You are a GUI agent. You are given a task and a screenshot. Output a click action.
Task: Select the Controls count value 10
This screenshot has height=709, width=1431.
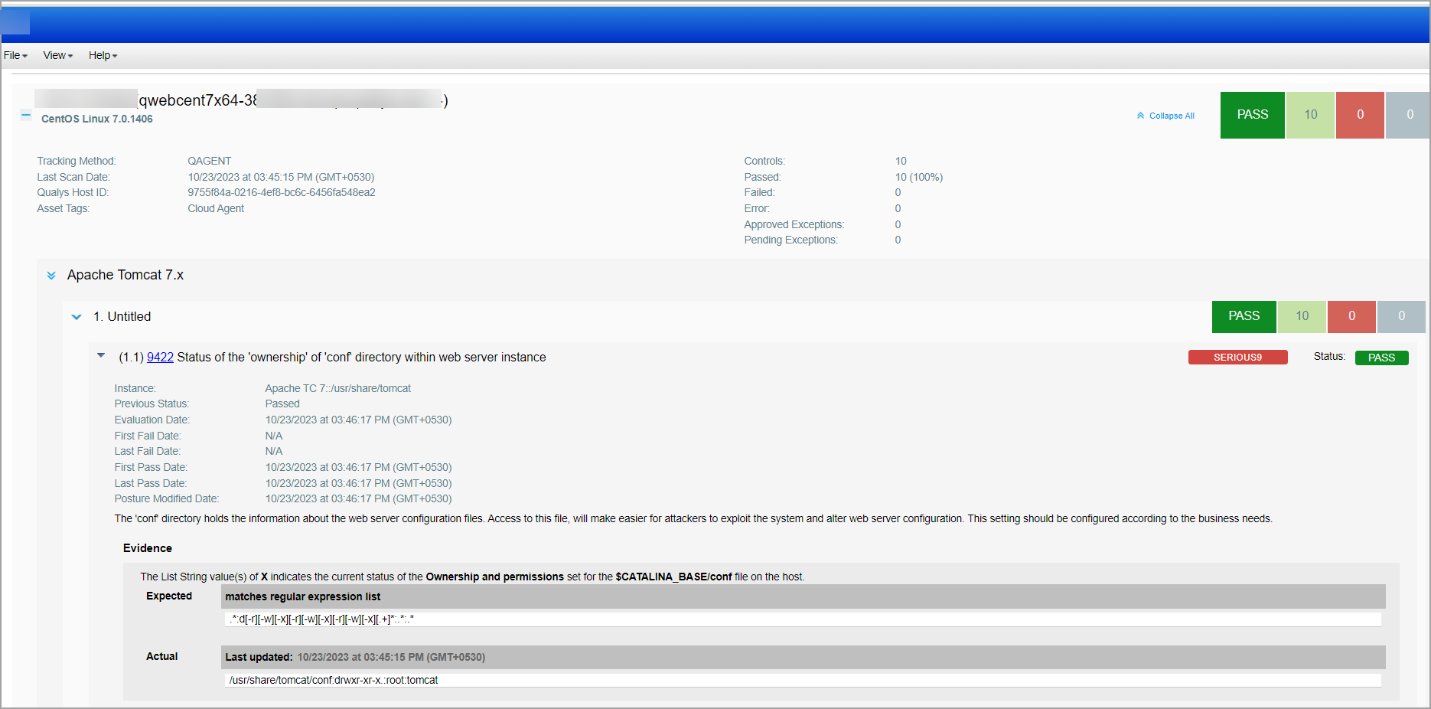pyautogui.click(x=901, y=161)
